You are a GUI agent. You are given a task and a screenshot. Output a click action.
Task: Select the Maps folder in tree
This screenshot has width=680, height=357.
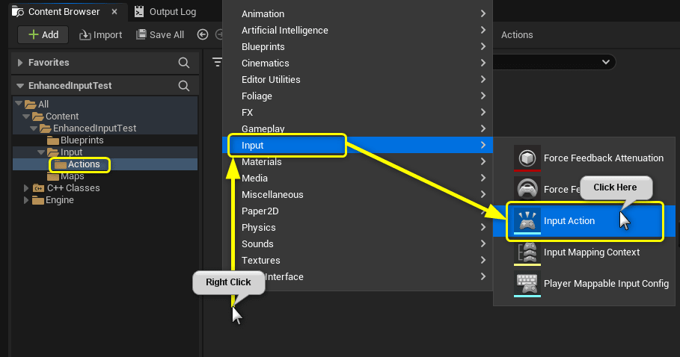pos(105,176)
